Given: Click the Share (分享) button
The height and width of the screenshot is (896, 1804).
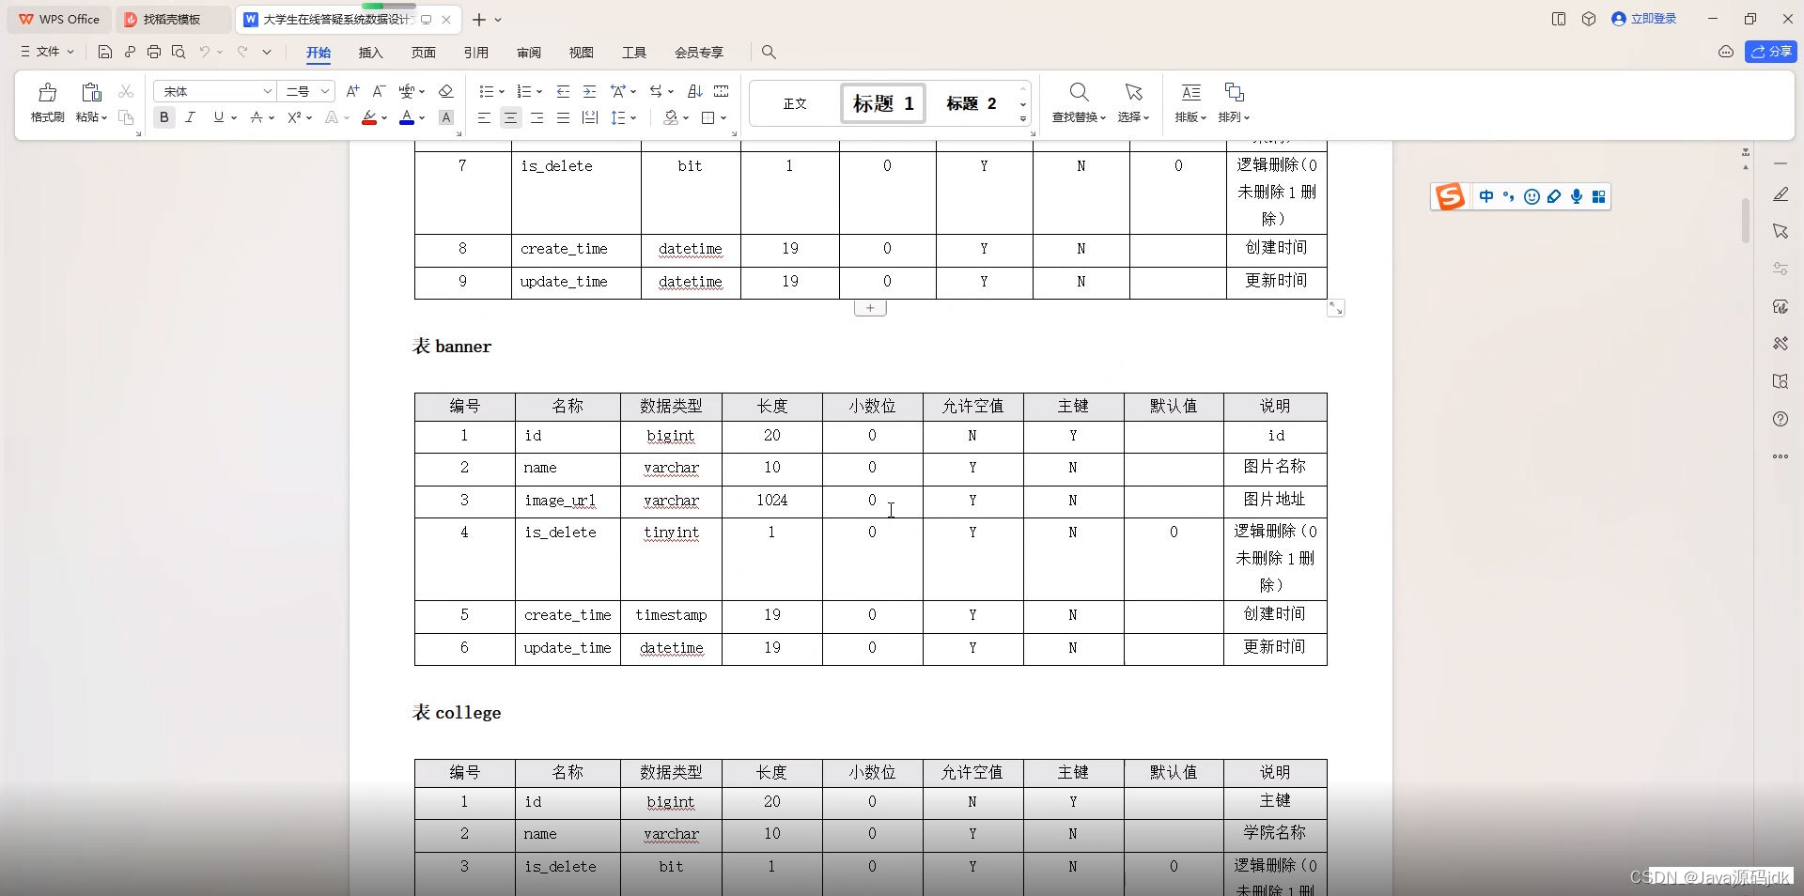Looking at the screenshot, I should tap(1770, 52).
